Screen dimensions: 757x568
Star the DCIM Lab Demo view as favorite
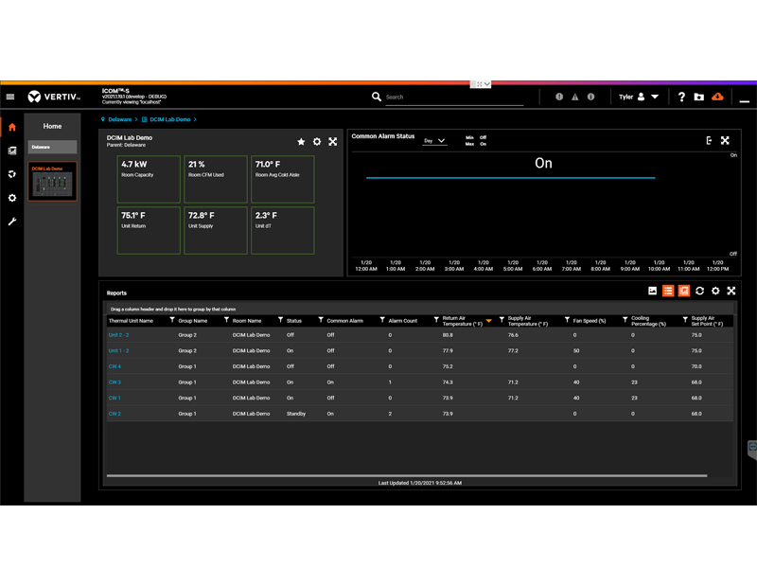[301, 142]
